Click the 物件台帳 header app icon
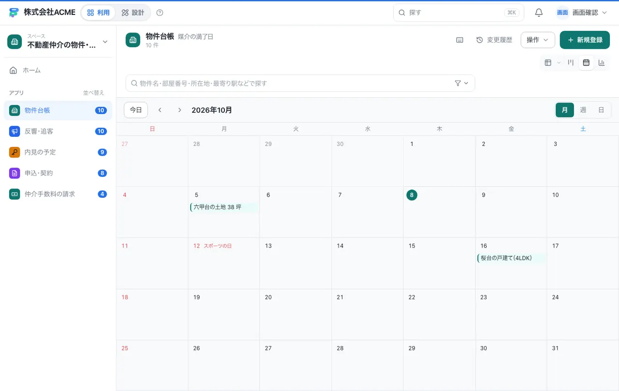 point(133,40)
